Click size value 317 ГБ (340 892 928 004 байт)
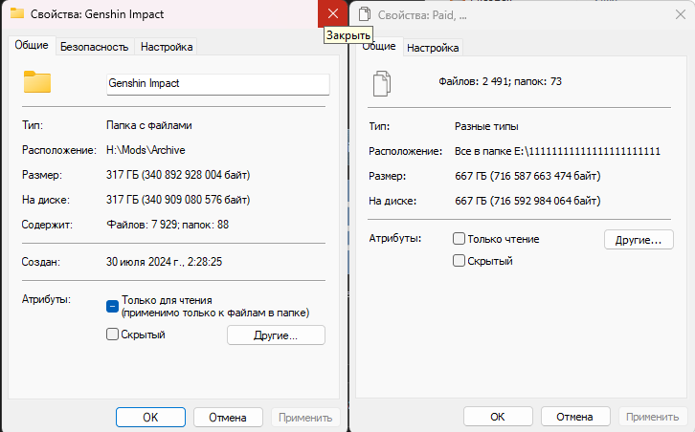 pos(178,175)
